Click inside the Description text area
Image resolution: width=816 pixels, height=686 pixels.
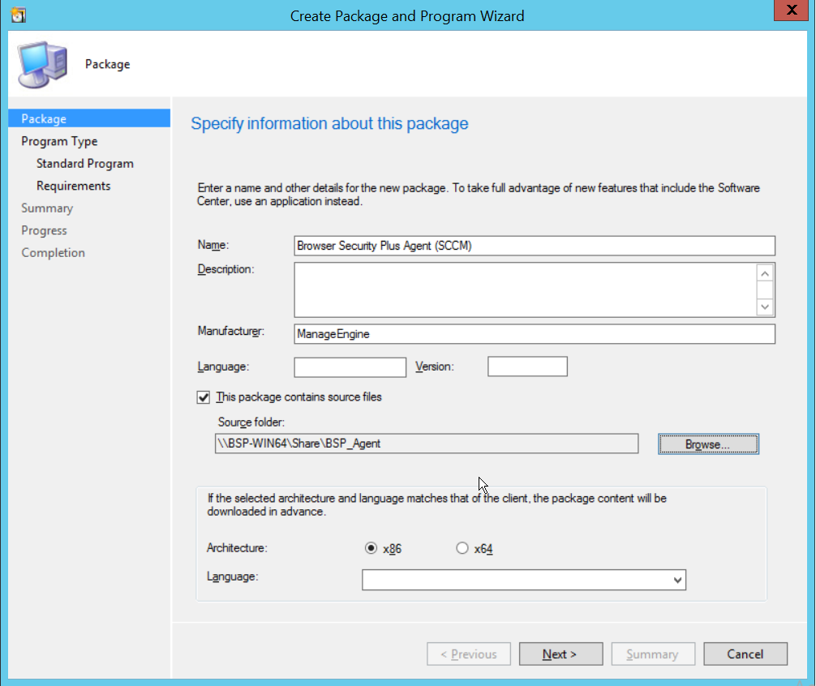[525, 289]
